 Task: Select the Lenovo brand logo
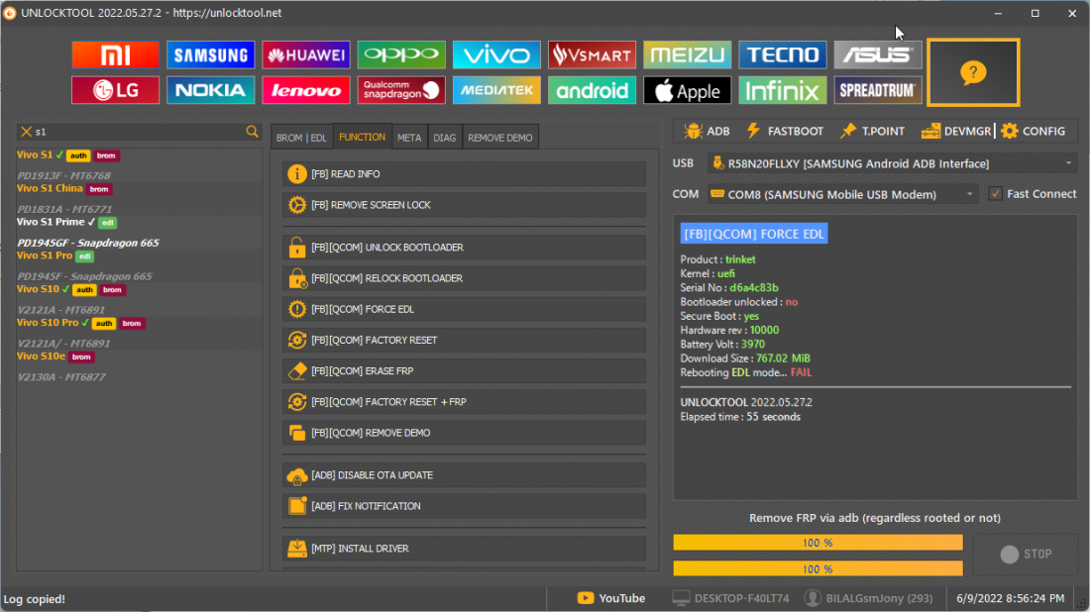[306, 90]
